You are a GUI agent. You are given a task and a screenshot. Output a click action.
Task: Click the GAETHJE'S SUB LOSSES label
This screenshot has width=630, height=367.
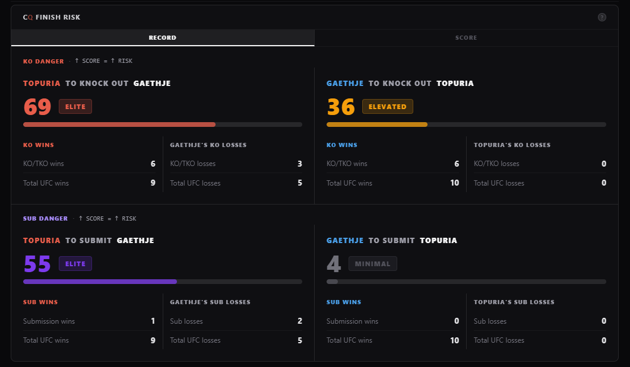tap(210, 302)
